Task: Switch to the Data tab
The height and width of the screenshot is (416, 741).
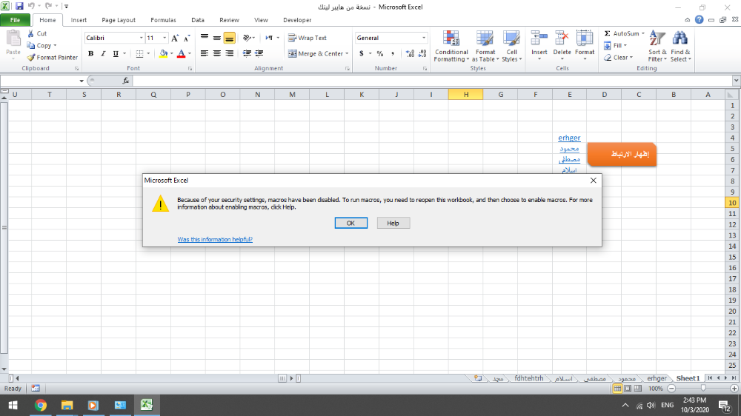Action: [198, 20]
